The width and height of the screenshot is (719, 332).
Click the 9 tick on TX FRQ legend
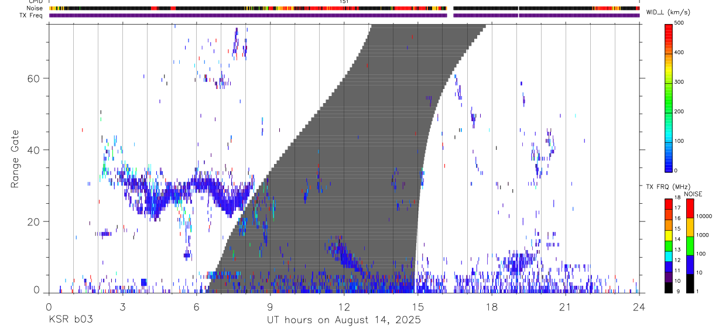(x=679, y=292)
